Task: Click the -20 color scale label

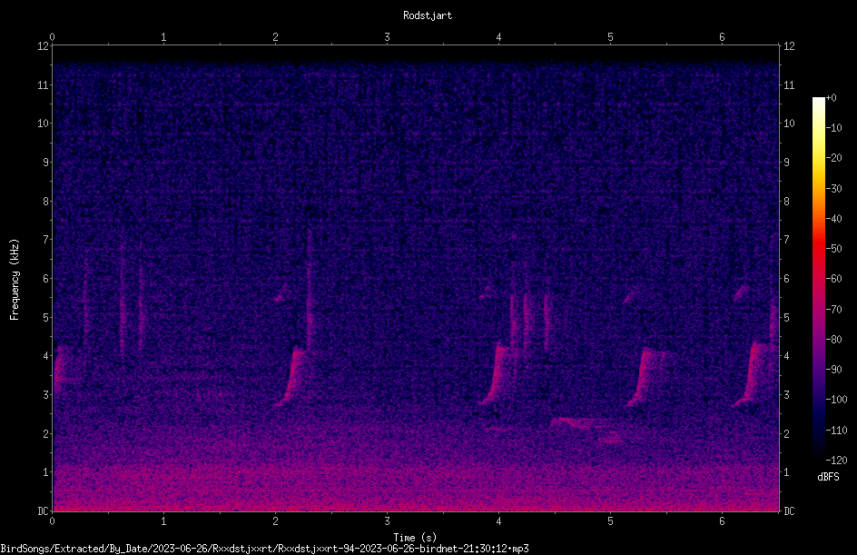Action: point(833,158)
